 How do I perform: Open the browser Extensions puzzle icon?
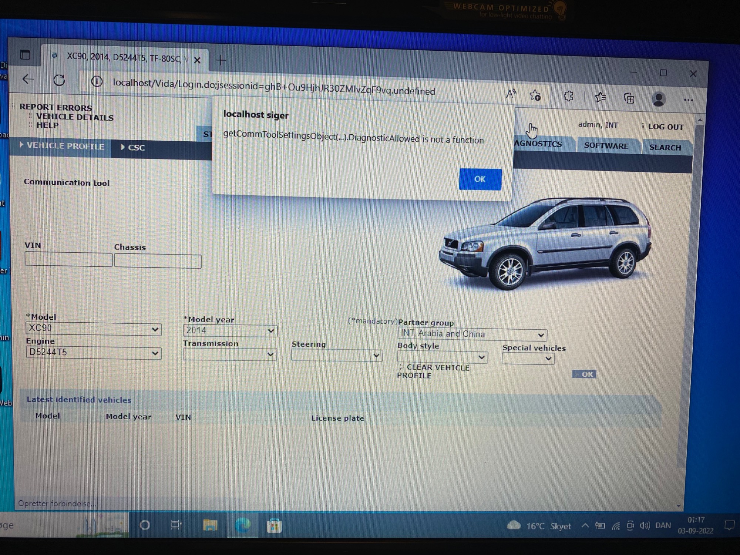coord(568,97)
